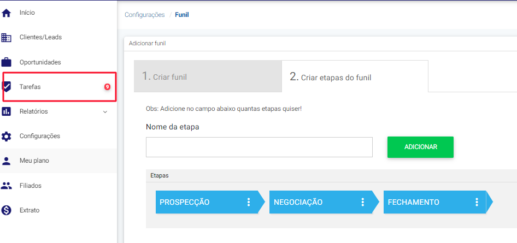Click the Início home icon
The height and width of the screenshot is (243, 517).
pos(6,13)
